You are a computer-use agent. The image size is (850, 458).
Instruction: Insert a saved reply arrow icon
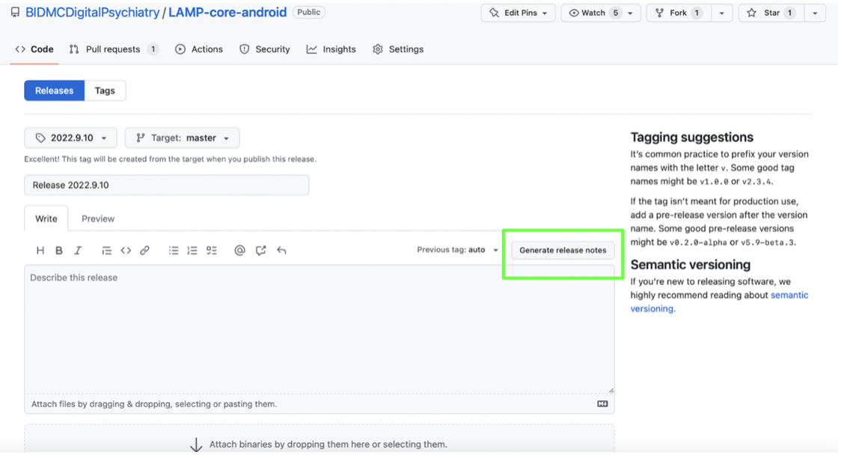(281, 251)
